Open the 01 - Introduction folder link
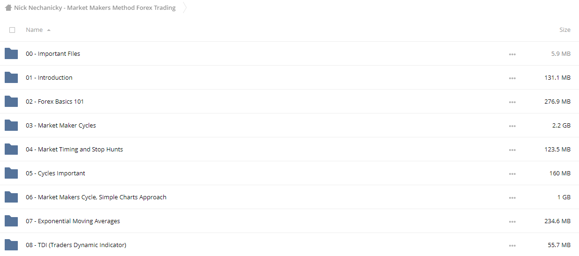The image size is (579, 256). coord(49,77)
